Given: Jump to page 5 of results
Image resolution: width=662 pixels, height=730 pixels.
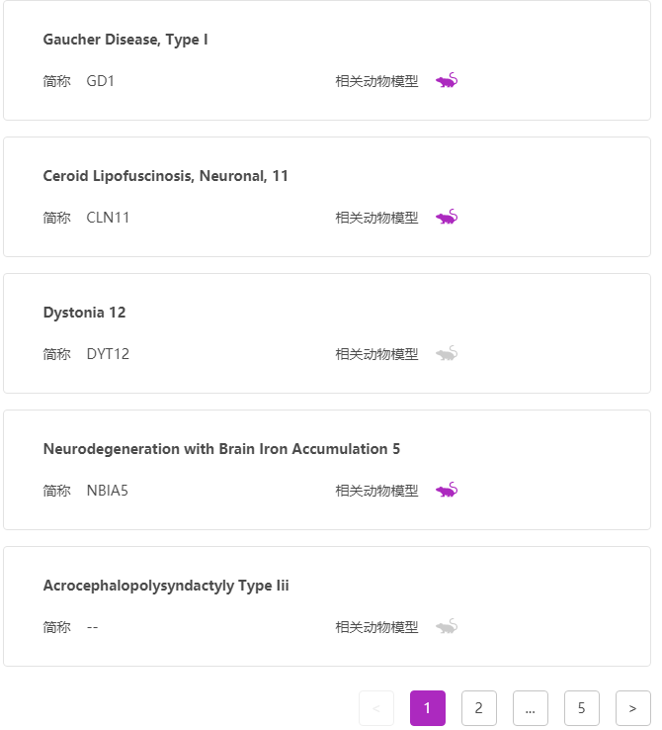Looking at the screenshot, I should pyautogui.click(x=582, y=708).
